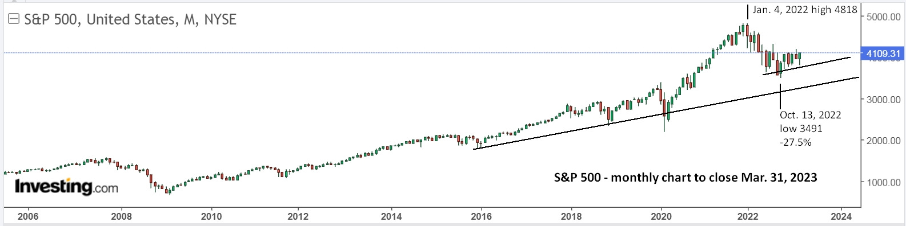Click the 5000.00 price axis label

click(883, 17)
